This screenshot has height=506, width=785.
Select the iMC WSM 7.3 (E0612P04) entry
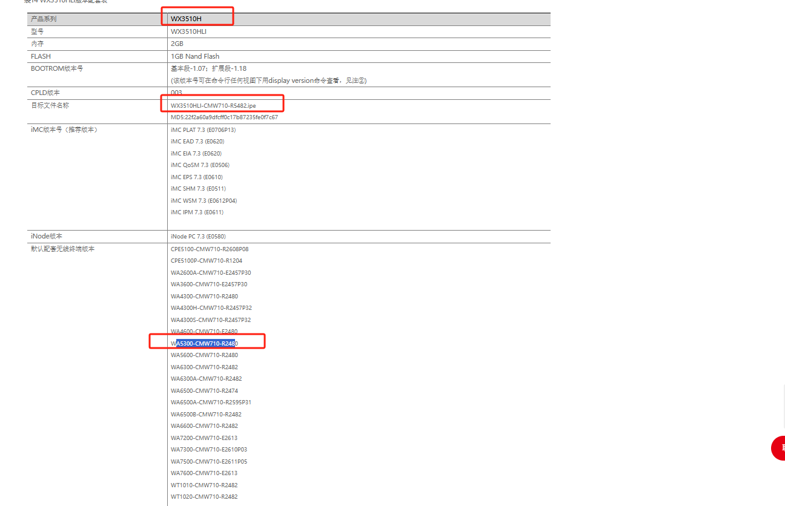point(204,201)
